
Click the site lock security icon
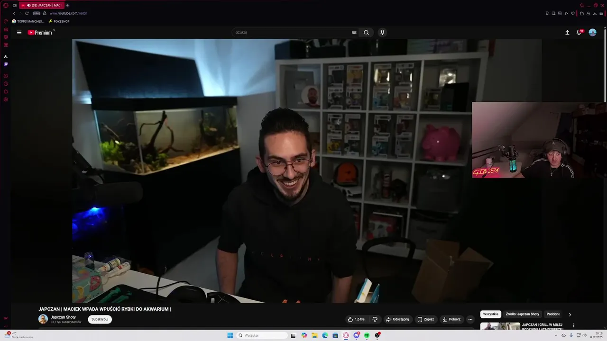point(45,13)
